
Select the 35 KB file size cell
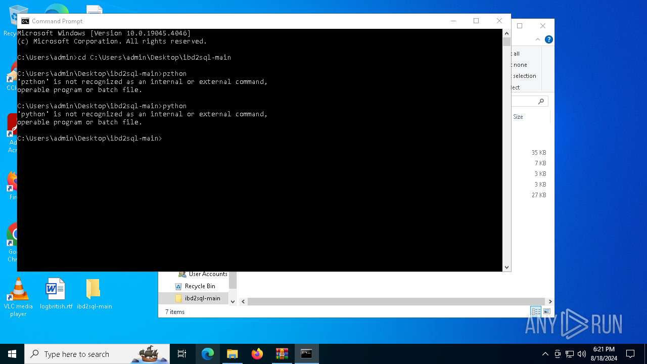538,153
